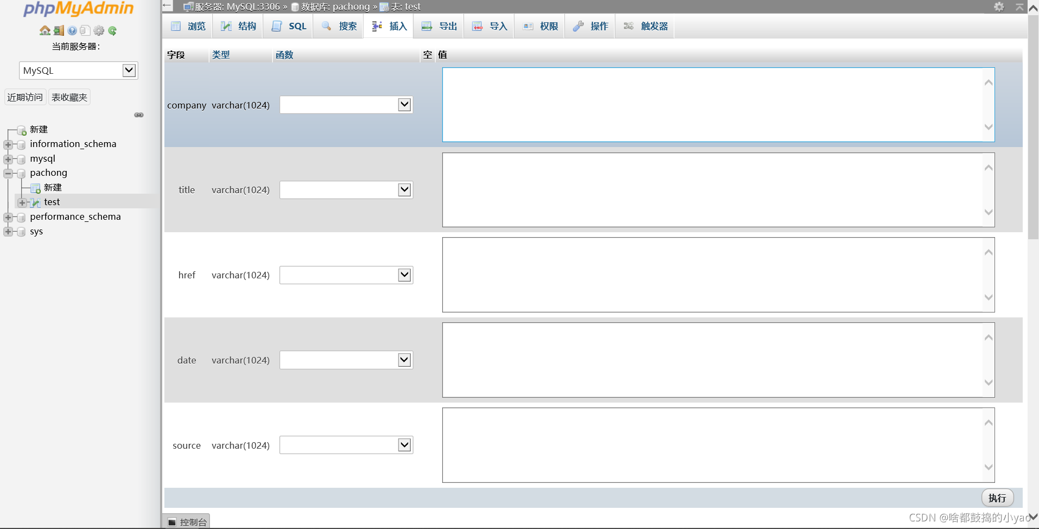Click the 函数 column header link
Viewport: 1039px width, 529px height.
[284, 55]
